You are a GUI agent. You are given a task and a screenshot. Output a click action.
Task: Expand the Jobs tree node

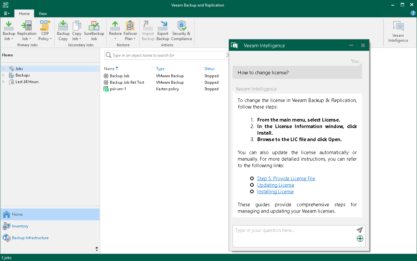(x=4, y=69)
